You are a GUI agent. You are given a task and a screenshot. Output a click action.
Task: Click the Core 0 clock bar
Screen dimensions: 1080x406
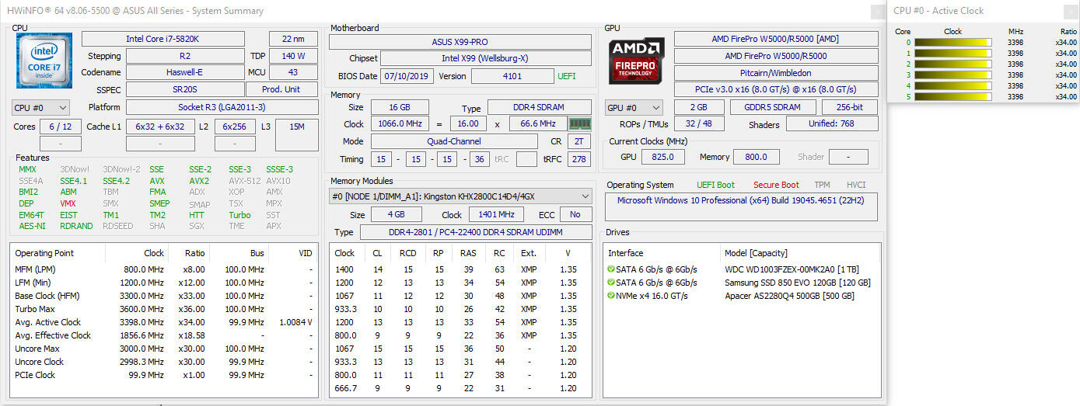click(952, 43)
